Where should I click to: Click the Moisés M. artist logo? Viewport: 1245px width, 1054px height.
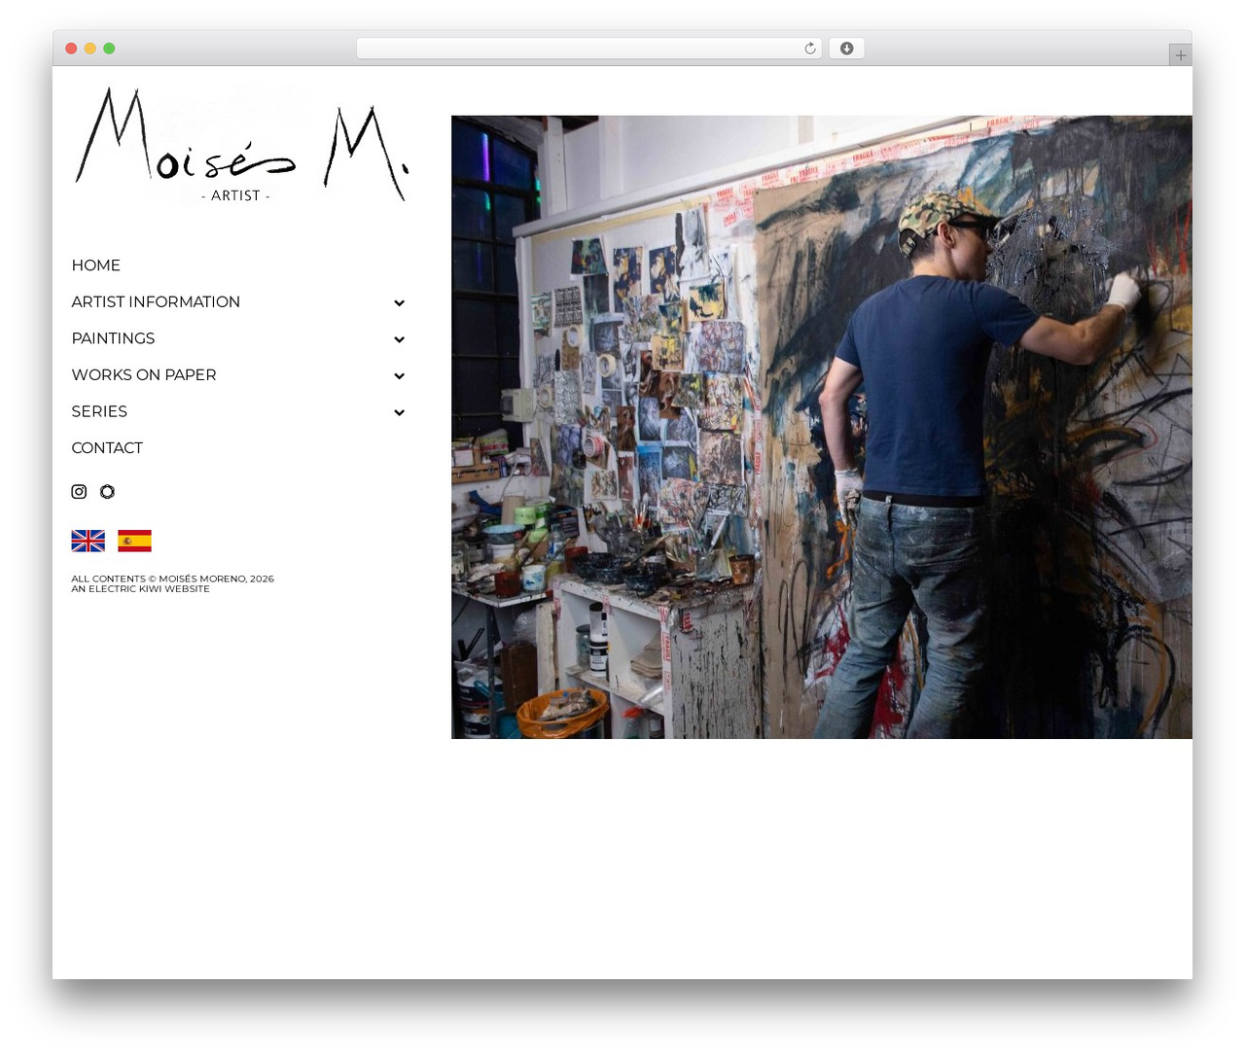(x=241, y=146)
